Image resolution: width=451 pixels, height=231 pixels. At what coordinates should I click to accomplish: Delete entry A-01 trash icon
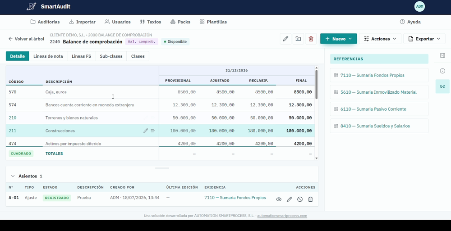[311, 199]
